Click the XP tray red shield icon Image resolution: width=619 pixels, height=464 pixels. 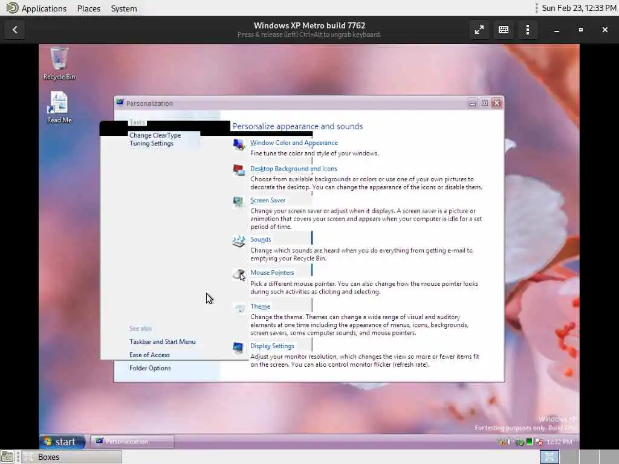(x=539, y=442)
